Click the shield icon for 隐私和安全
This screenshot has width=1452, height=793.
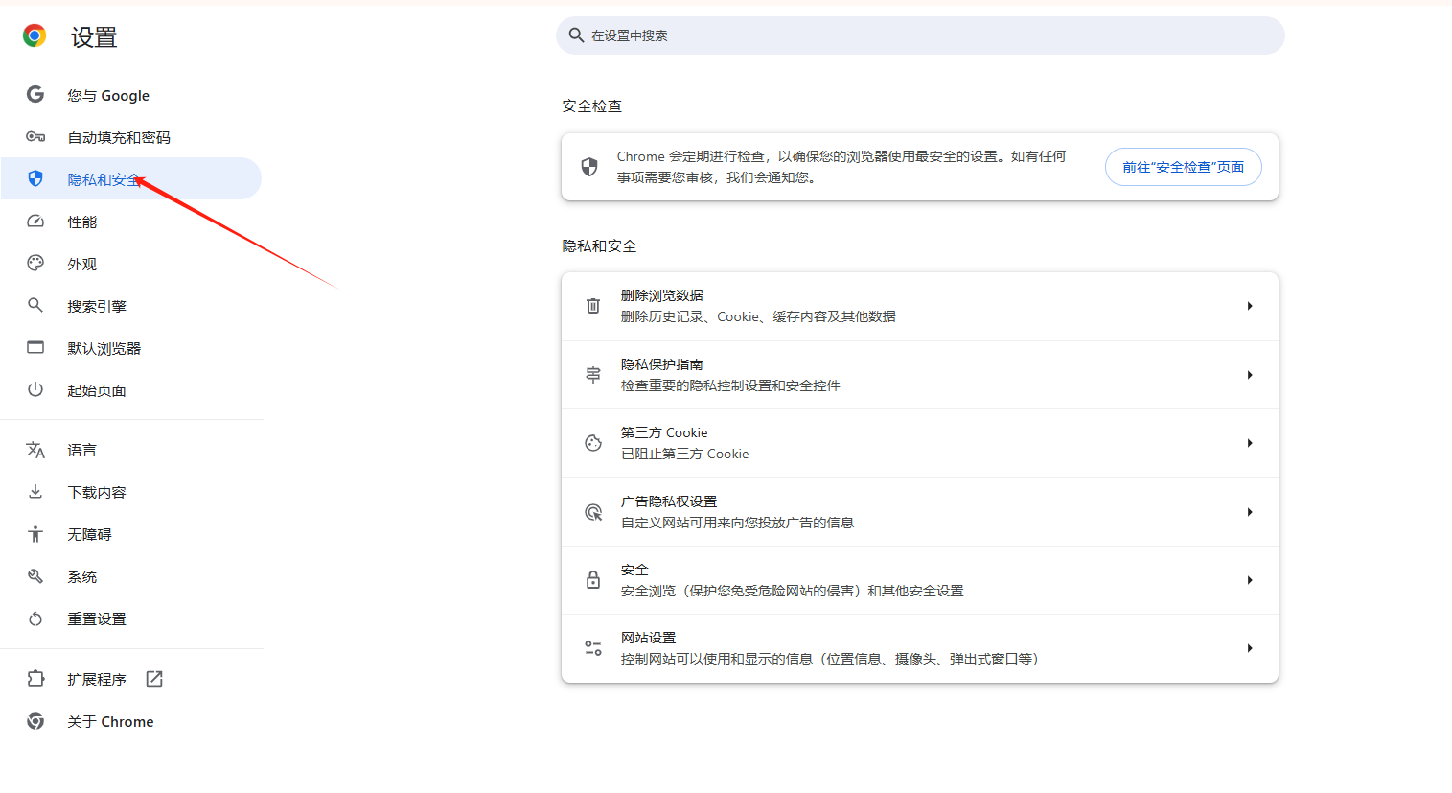click(35, 178)
